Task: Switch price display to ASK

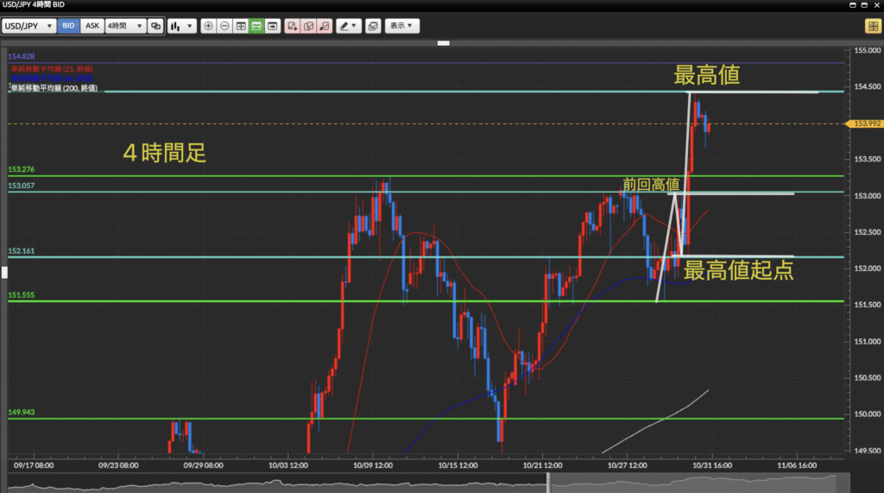Action: pos(92,26)
